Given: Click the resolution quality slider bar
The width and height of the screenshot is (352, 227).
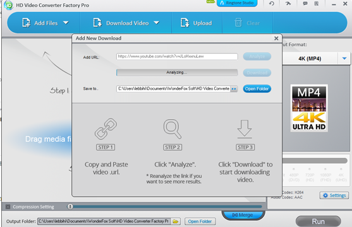Looking at the screenshot, I should (x=315, y=160).
